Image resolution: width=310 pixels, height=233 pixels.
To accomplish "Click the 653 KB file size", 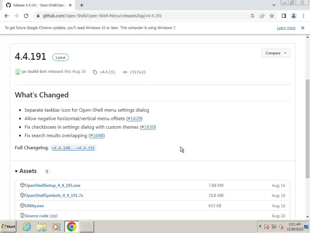I will [x=215, y=206].
